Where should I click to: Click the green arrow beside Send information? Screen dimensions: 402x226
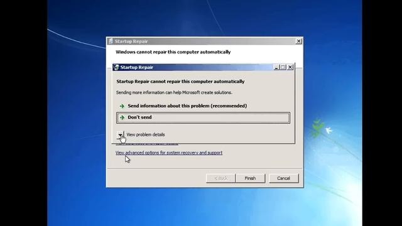click(x=122, y=106)
